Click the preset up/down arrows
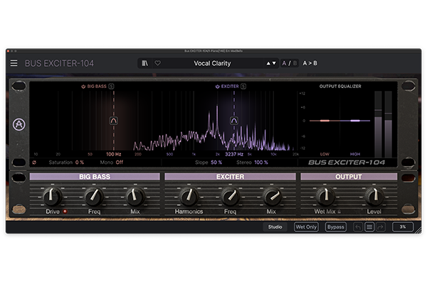Viewport: 427px width, 284px height. 270,62
